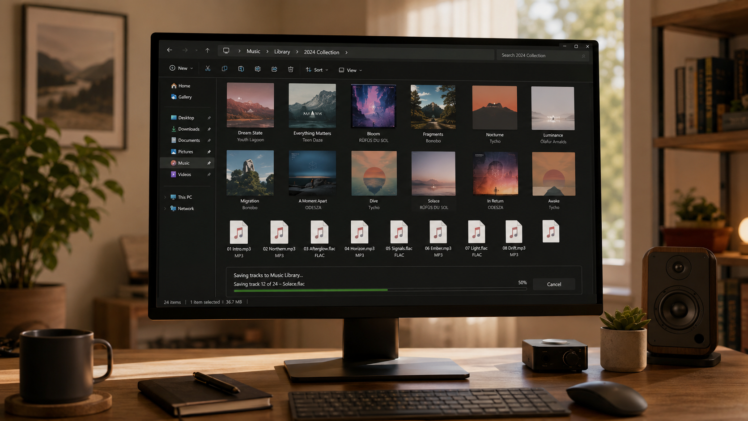This screenshot has height=421, width=748.
Task: Open the New dropdown menu
Action: (181, 68)
